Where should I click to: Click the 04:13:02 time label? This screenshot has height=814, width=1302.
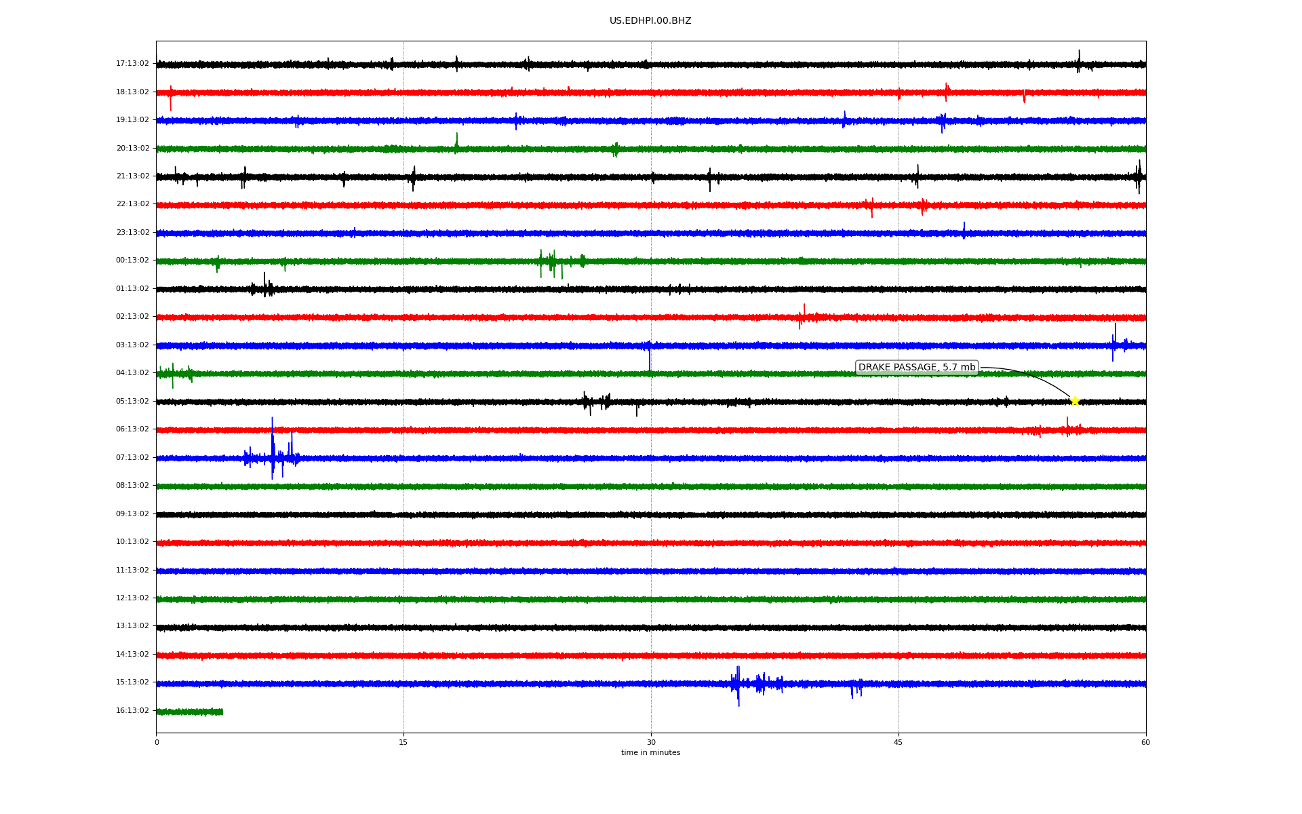tap(132, 373)
